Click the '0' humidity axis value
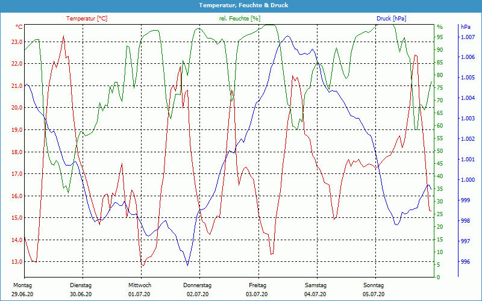The width and height of the screenshot is (482, 301). 439,278
